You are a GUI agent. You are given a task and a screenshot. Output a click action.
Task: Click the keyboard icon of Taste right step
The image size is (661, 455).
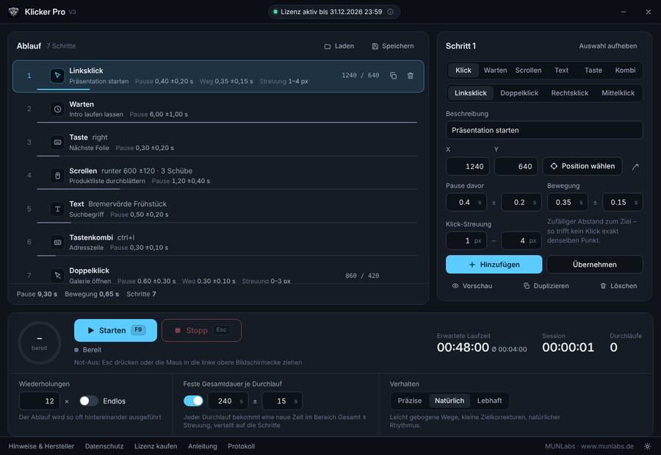(57, 143)
